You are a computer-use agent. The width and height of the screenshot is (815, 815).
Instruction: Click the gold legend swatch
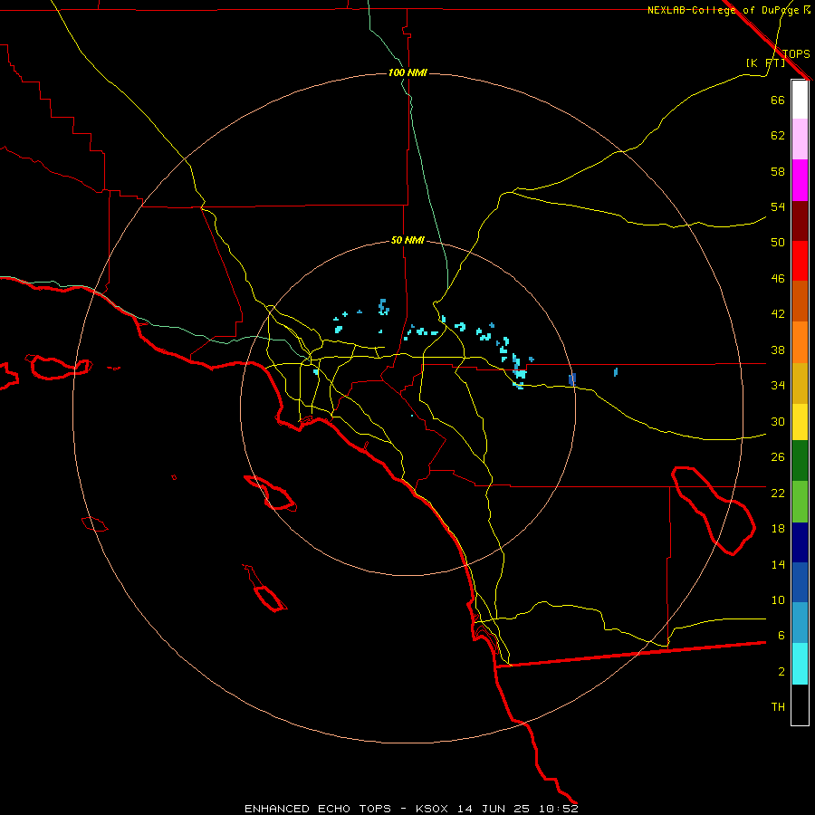[800, 383]
